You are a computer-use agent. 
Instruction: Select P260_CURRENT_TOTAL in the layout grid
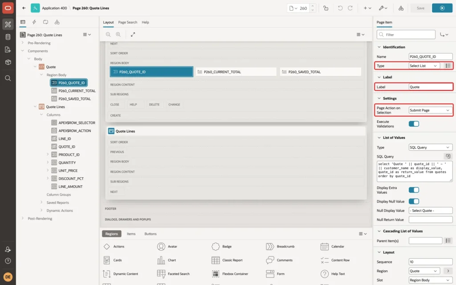pyautogui.click(x=236, y=72)
